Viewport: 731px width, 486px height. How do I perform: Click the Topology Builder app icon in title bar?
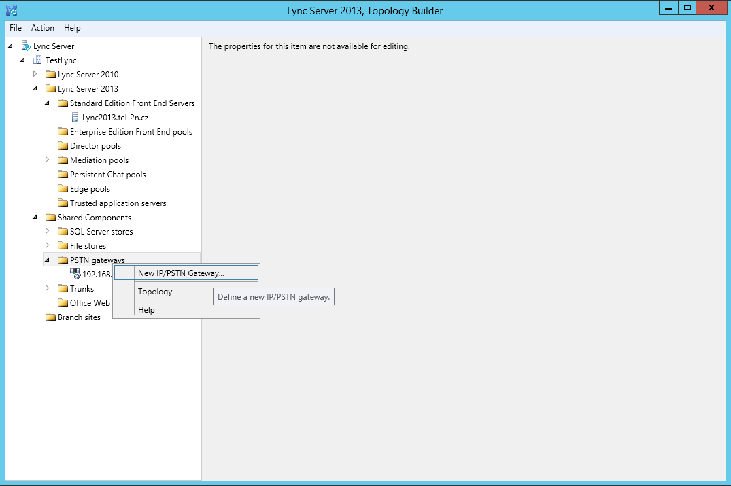pyautogui.click(x=12, y=10)
